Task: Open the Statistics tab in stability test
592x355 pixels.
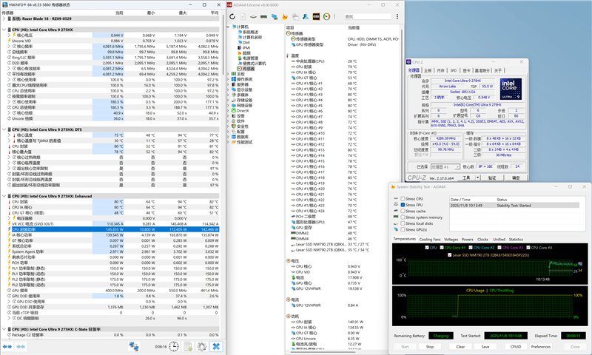Action: 514,239
